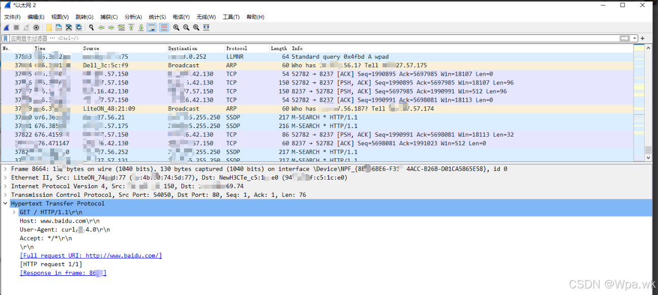Toggle auto-scroll during live capture
658x295 pixels.
152,27
